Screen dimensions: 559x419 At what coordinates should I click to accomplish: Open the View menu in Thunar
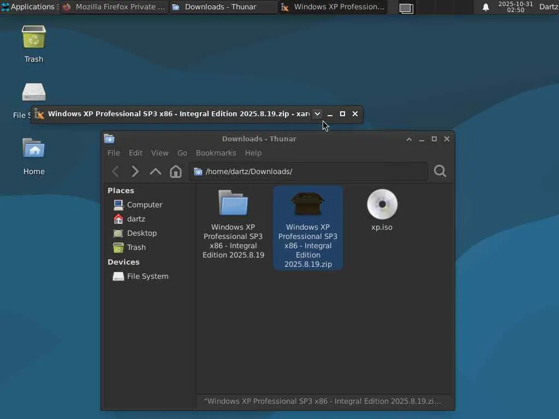pyautogui.click(x=160, y=153)
